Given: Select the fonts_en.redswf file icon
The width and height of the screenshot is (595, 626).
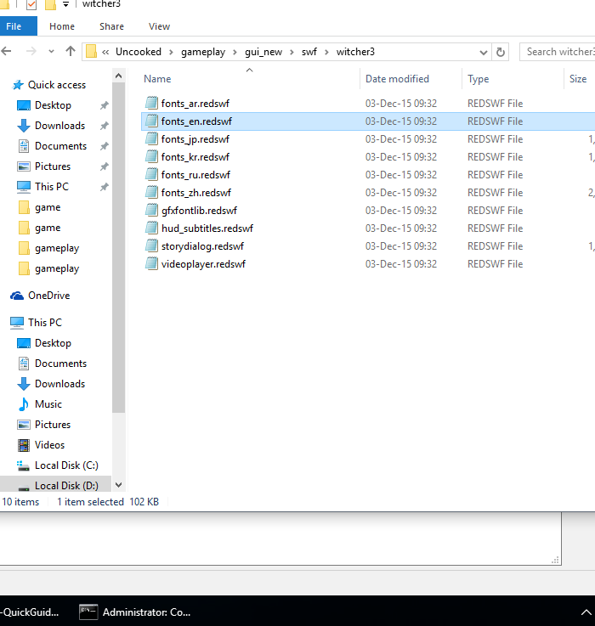Looking at the screenshot, I should [x=151, y=121].
